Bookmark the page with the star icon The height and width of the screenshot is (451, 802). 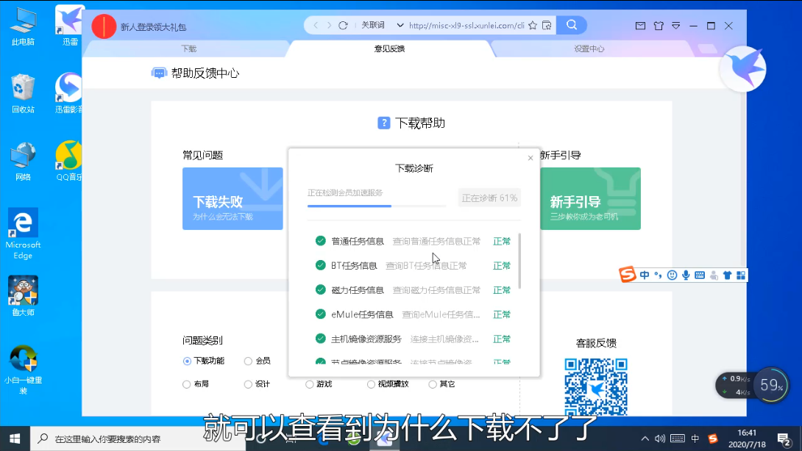[x=532, y=25]
